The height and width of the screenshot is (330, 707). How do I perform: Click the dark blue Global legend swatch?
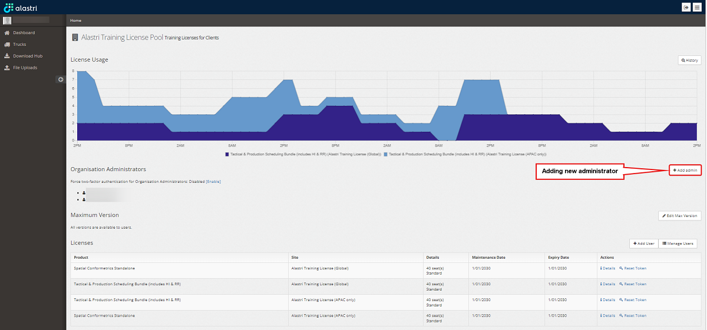226,154
